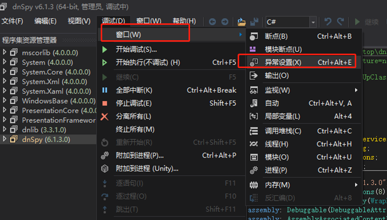This screenshot has height=220, width=387.
Task: Select 附加到进程(P)... menu entry
Action: 172,155
